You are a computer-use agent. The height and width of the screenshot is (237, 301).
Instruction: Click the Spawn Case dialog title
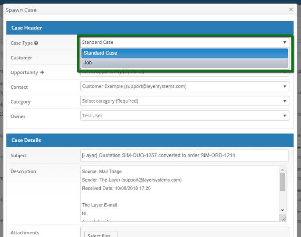(x=21, y=10)
